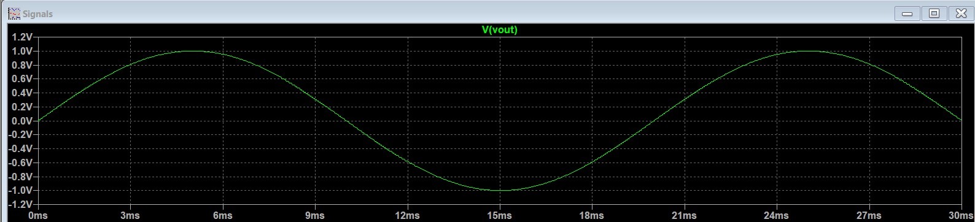Click the Signals window title text

click(37, 13)
